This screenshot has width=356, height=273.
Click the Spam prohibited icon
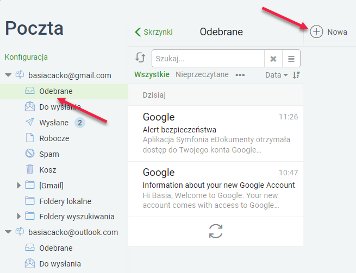[30, 154]
